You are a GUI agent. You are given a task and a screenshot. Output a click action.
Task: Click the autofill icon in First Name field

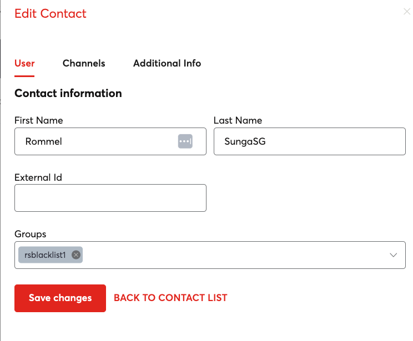pos(185,141)
